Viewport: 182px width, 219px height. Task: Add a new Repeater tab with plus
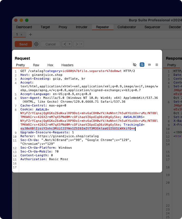[x=31, y=34]
